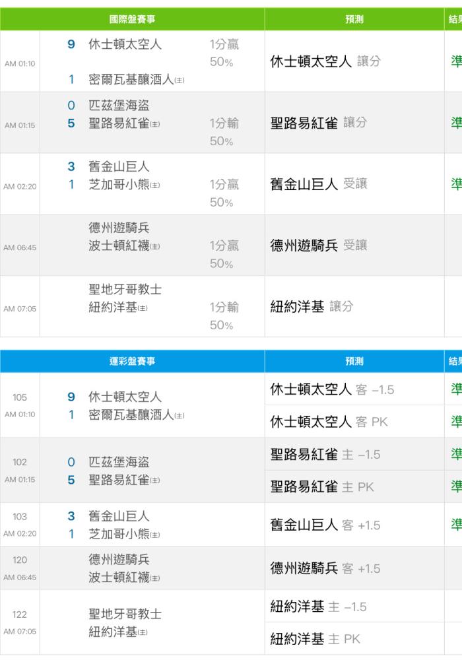The width and height of the screenshot is (462, 660).
Task: Click 1分贏 50% in the 德州遊騎兵 row
Action: click(224, 255)
